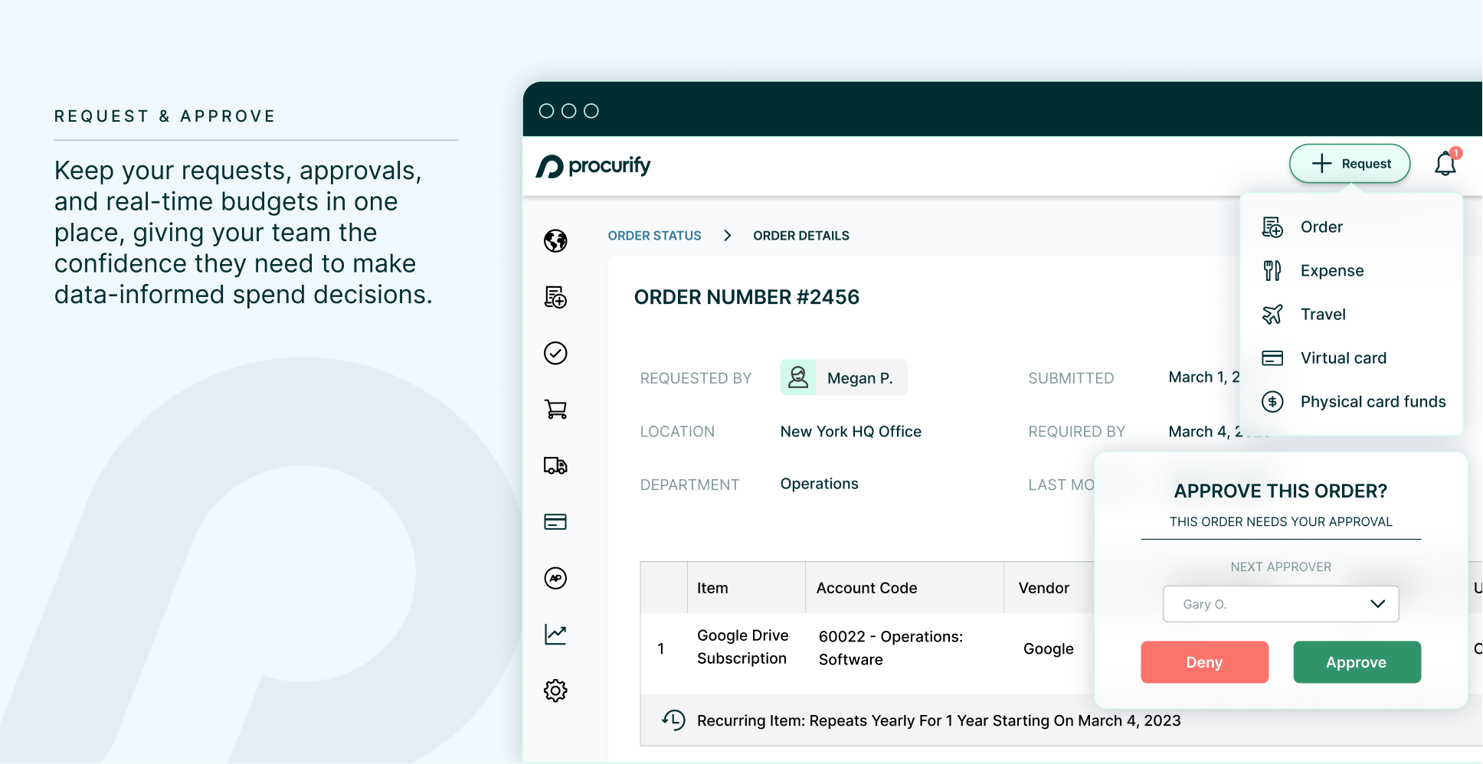Navigate back using the Order Status breadcrumb
The image size is (1483, 764).
(654, 235)
